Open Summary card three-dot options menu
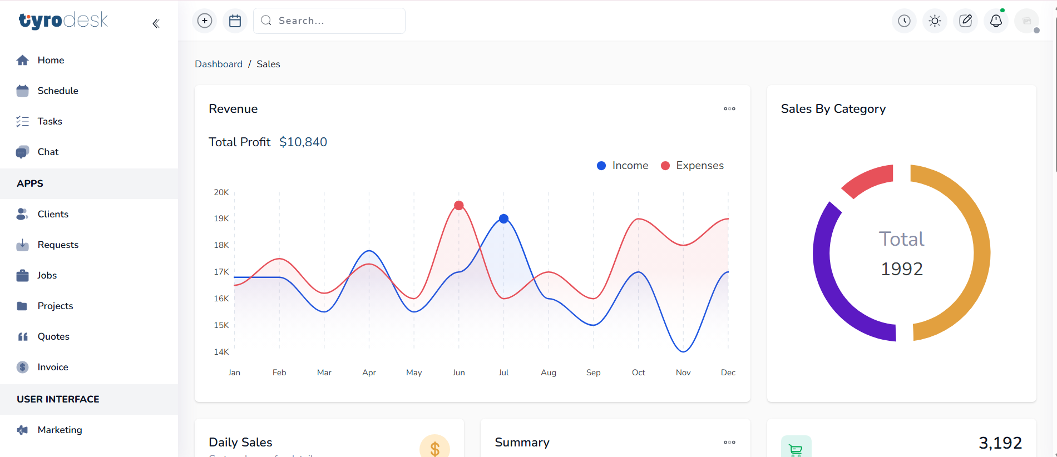Image resolution: width=1057 pixels, height=457 pixels. (729, 443)
